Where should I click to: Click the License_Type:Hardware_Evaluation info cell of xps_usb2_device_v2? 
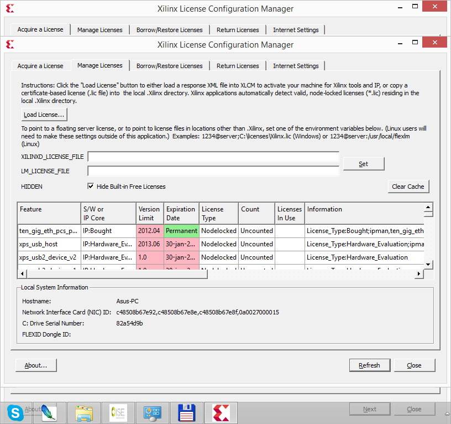pos(364,257)
